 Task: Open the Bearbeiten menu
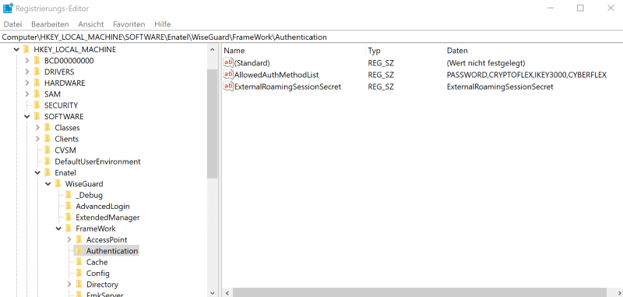[50, 24]
